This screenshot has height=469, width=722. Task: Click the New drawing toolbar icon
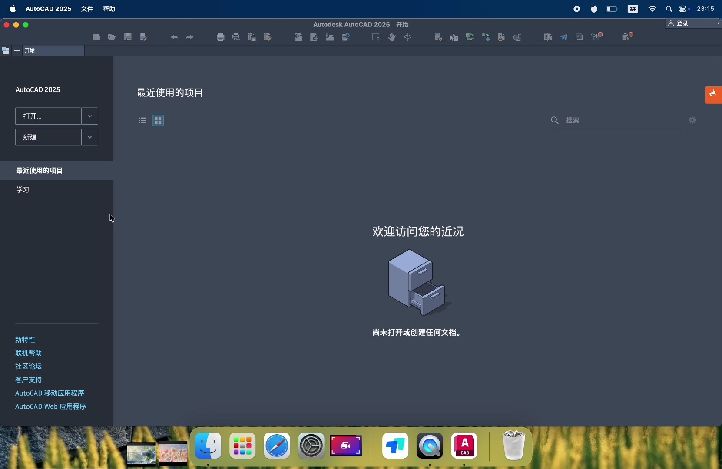(96, 37)
